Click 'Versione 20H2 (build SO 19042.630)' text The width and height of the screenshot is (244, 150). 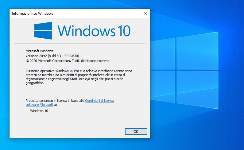click(x=52, y=56)
